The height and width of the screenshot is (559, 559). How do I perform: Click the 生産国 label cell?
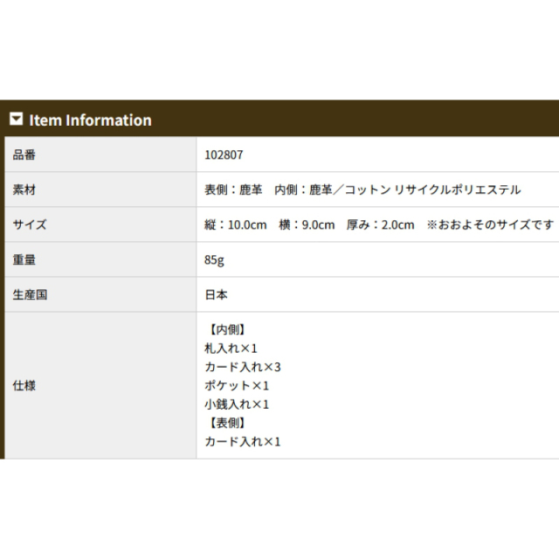coord(100,294)
